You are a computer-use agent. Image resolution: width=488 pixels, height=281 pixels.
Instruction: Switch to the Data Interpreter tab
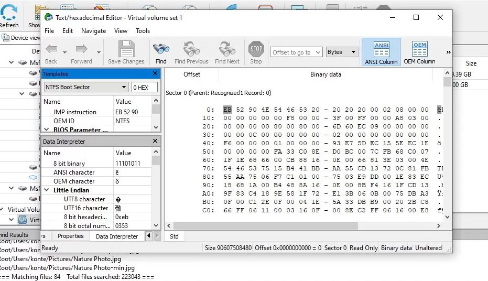pyautogui.click(x=117, y=236)
